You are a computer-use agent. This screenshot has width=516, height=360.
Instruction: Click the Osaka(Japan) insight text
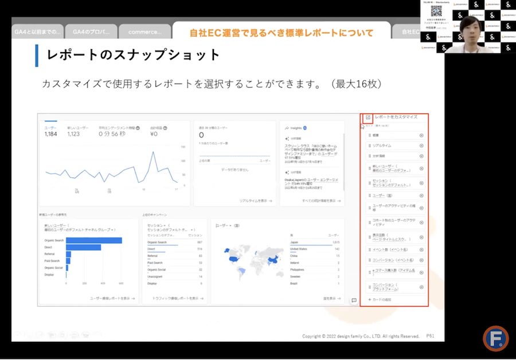(311, 182)
